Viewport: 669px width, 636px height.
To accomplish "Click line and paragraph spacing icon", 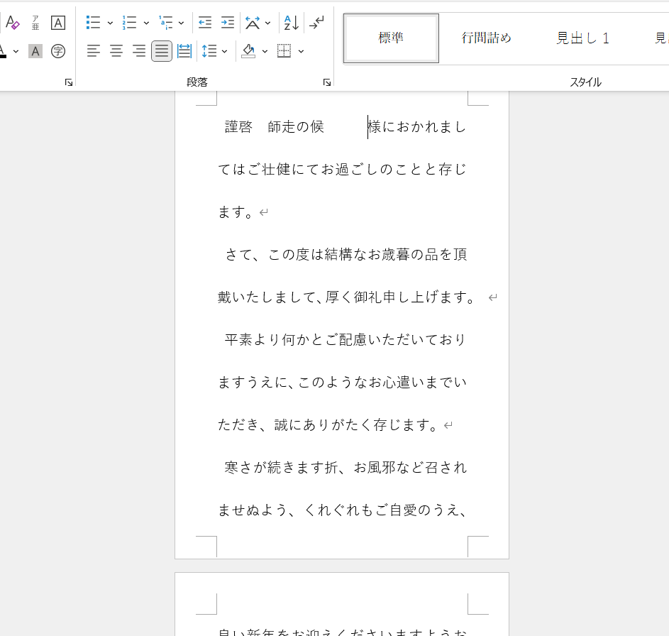I will tap(209, 51).
